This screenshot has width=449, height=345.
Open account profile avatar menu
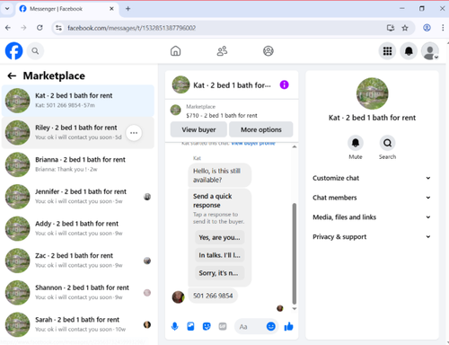click(x=430, y=51)
